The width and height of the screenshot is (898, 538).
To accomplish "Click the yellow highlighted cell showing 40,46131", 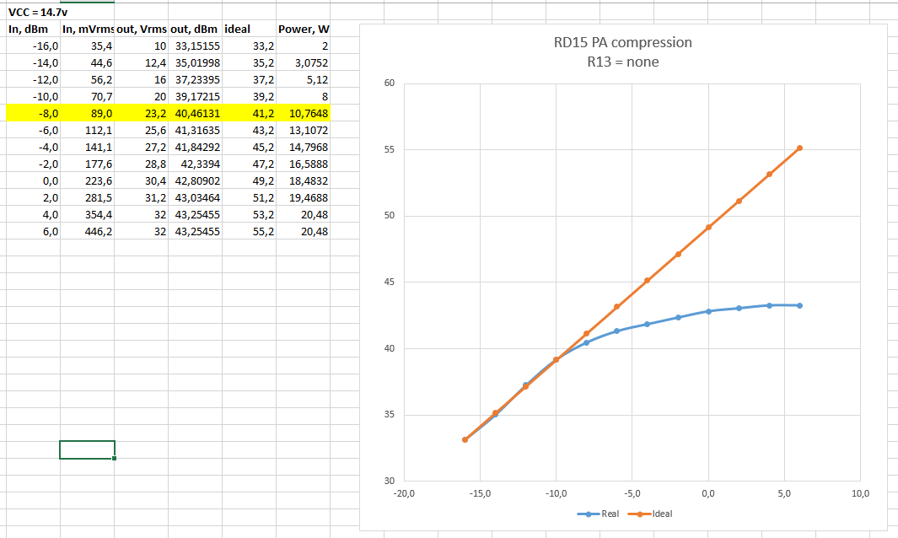I will [x=196, y=113].
